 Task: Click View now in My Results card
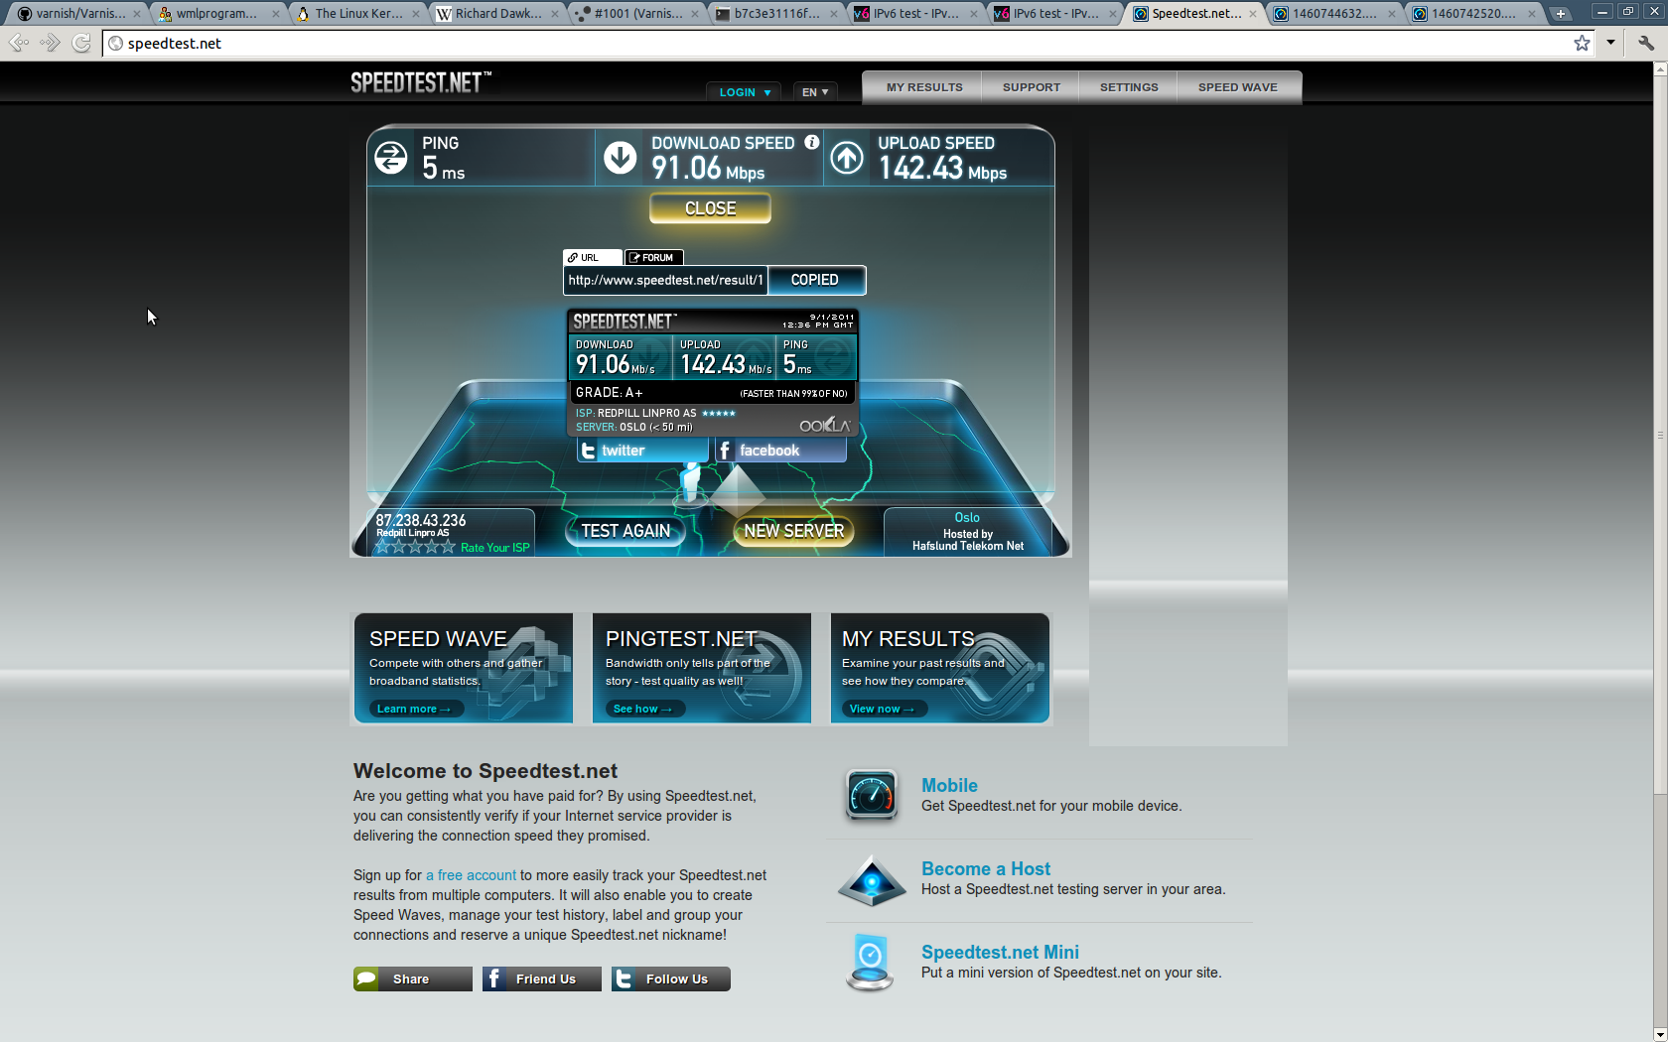coord(883,709)
